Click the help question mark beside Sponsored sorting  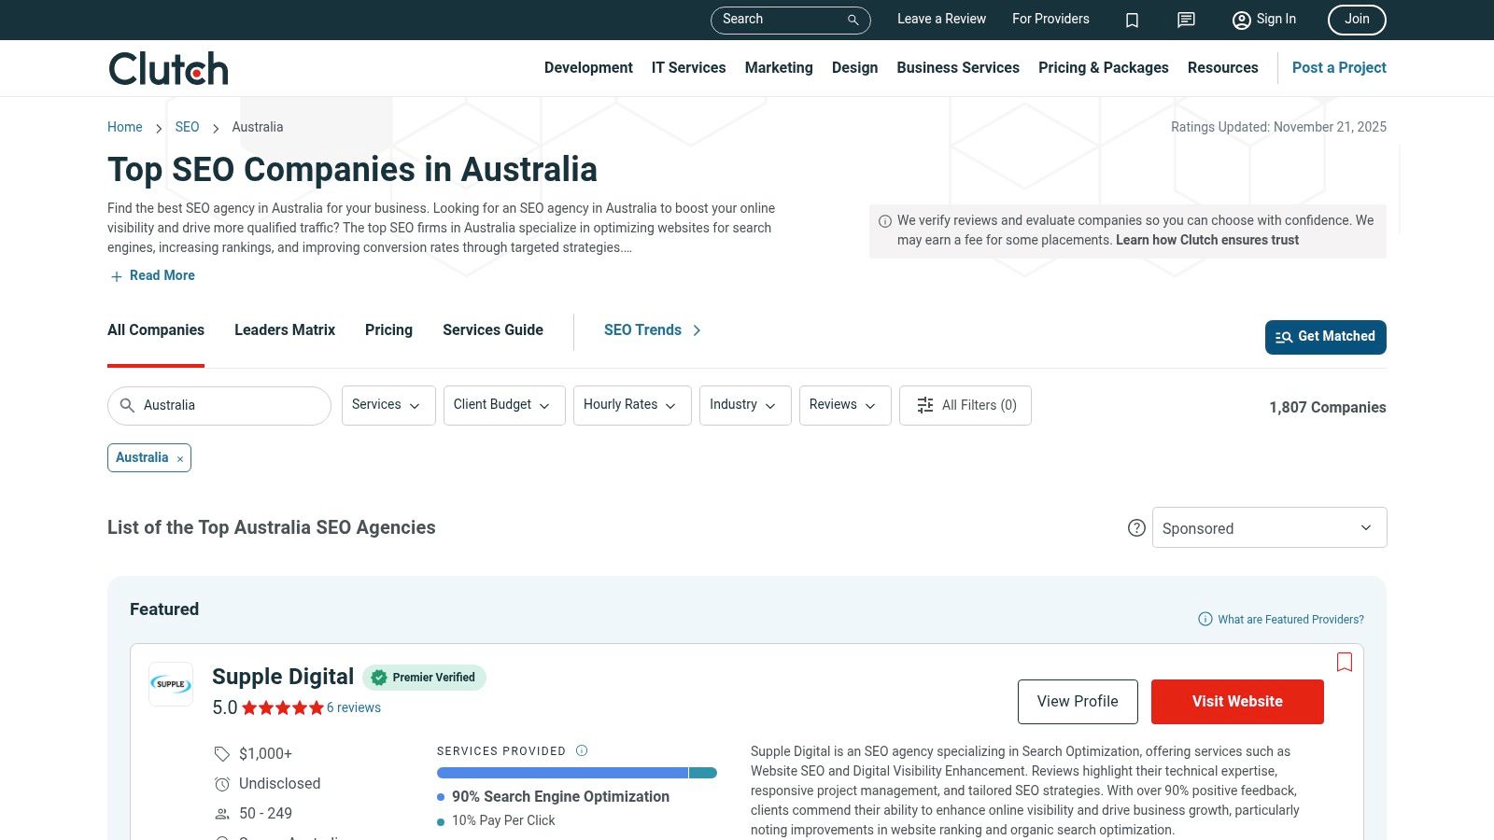click(x=1136, y=527)
